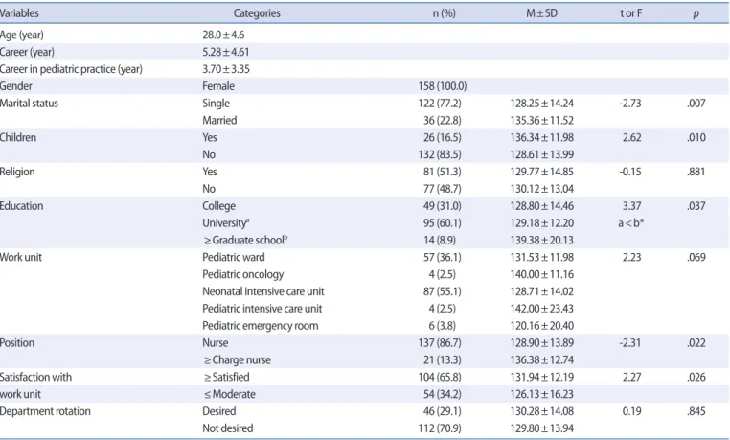Select the 'Department rotation' row label
Viewport: 730px width, 440px height.
point(45,411)
